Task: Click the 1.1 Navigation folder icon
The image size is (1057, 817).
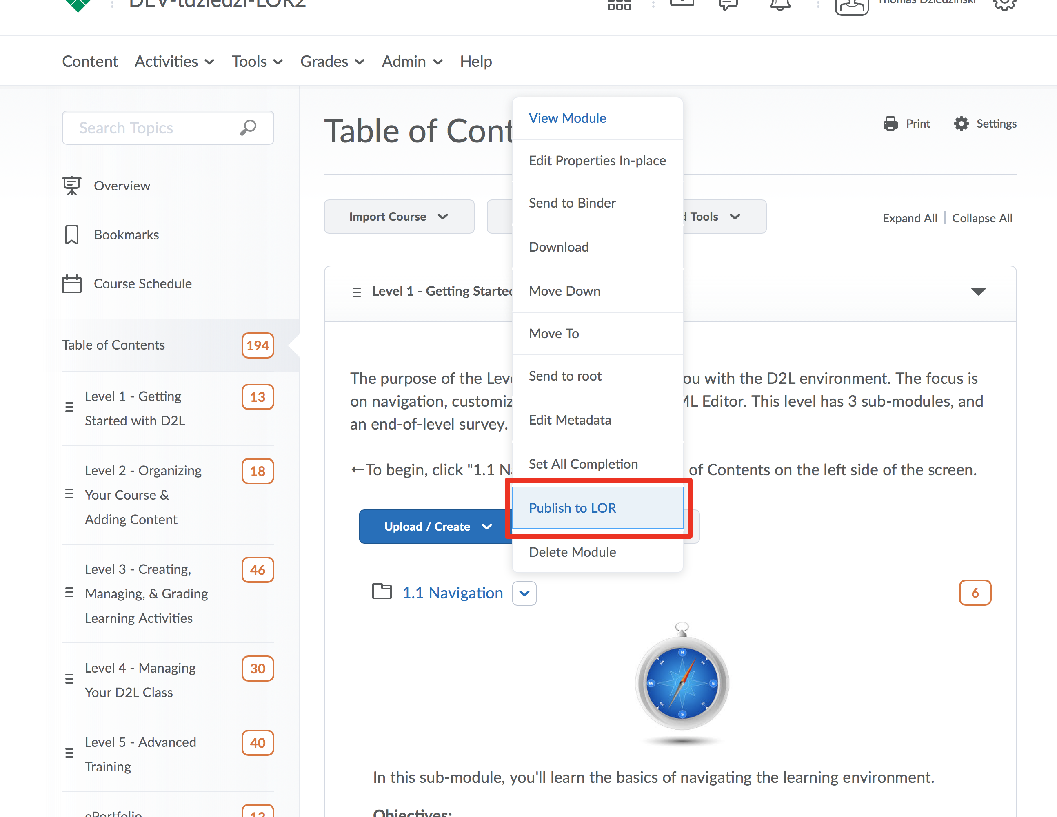Action: tap(382, 591)
